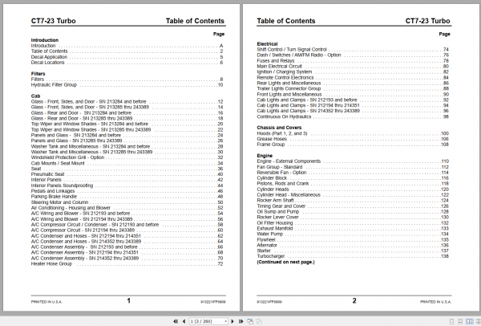Click the 'Hydraulic Filter Group' entry
The height and width of the screenshot is (326, 481).
coord(54,85)
